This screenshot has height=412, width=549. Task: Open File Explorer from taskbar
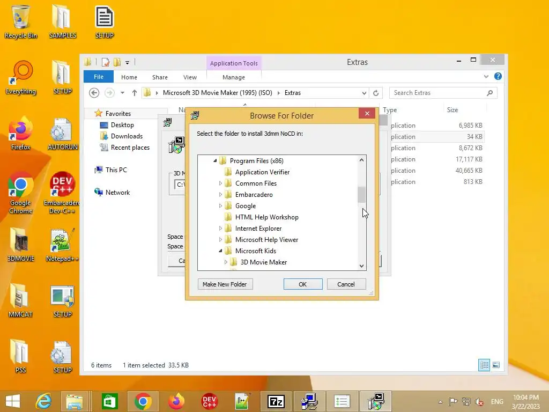75,401
